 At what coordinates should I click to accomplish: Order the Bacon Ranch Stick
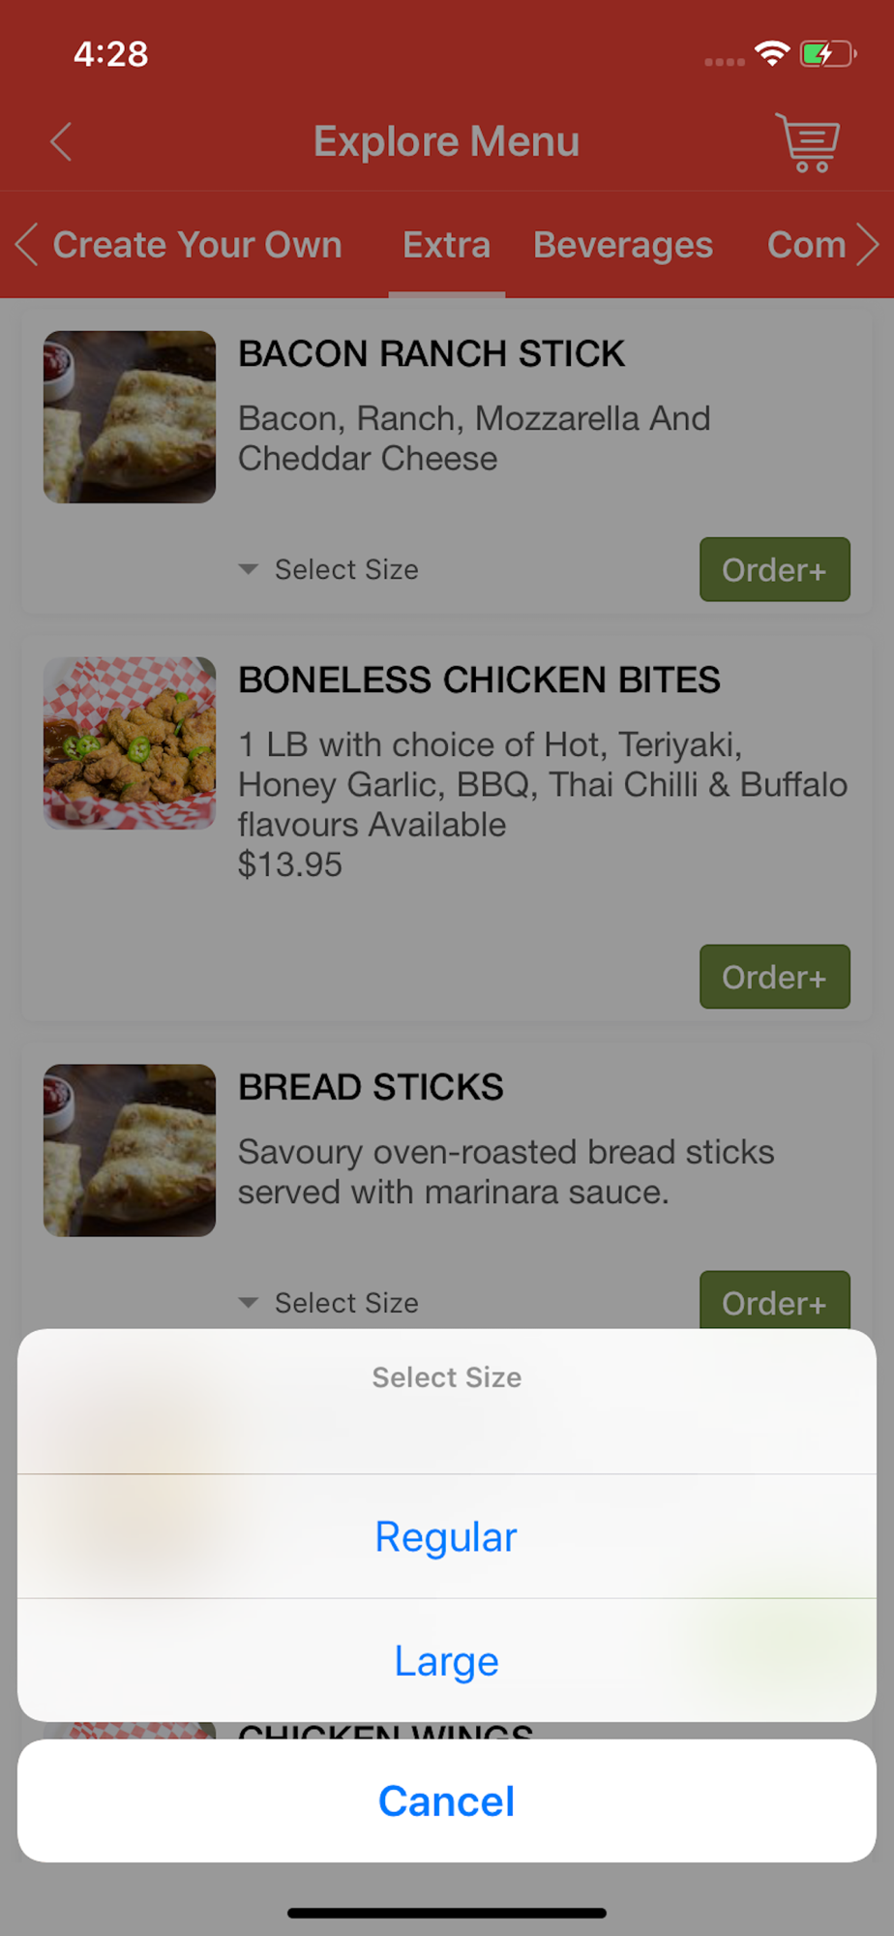774,569
